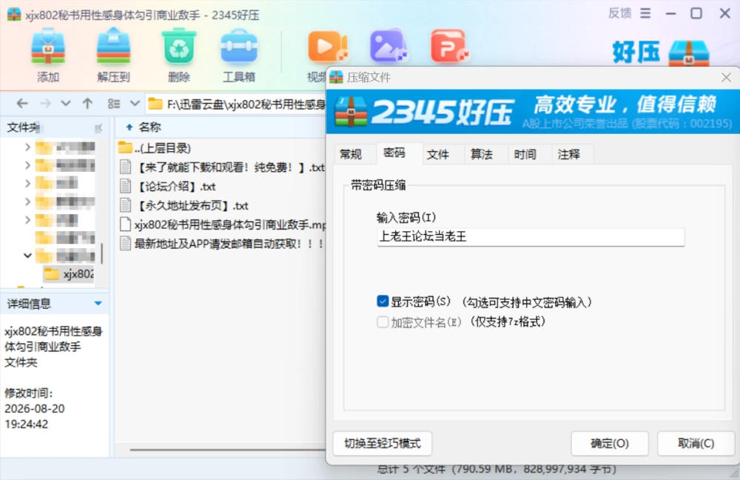
Task: Click the icon of 【论坛介绍】.txt
Action: (125, 186)
